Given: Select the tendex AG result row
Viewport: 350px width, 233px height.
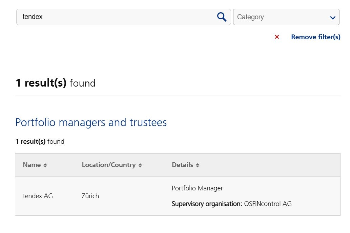Looking at the screenshot, I should (x=38, y=196).
